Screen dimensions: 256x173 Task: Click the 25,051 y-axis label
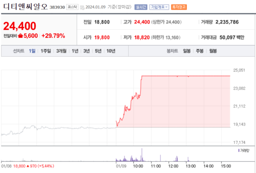pos(239,70)
